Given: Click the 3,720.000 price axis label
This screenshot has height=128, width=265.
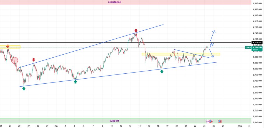Looking at the screenshot, I should (258, 111).
